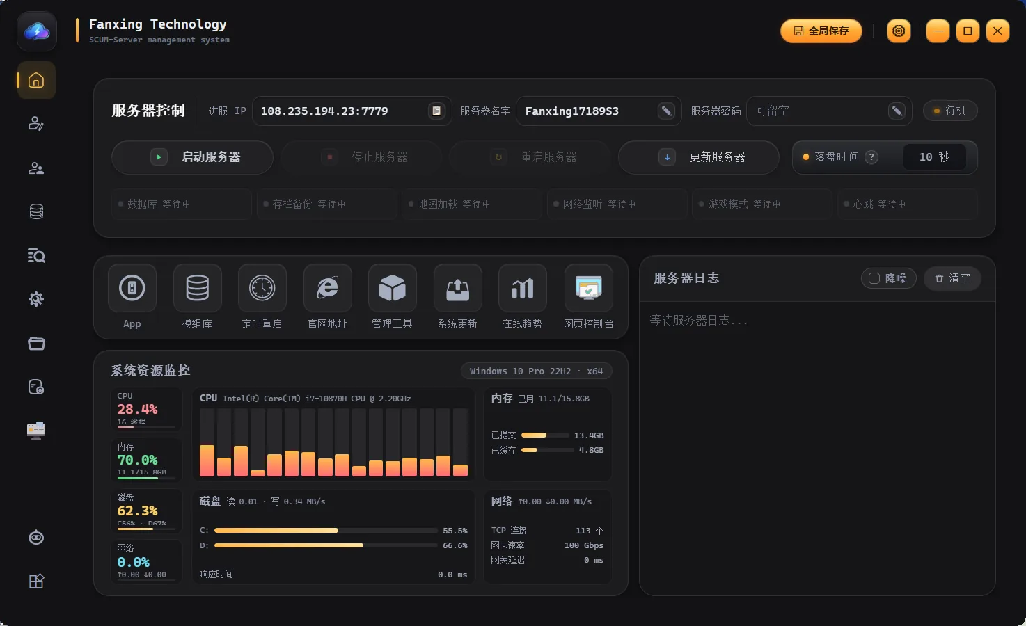Click the 心跳 等待中 status chip
The image size is (1026, 626).
click(x=907, y=204)
